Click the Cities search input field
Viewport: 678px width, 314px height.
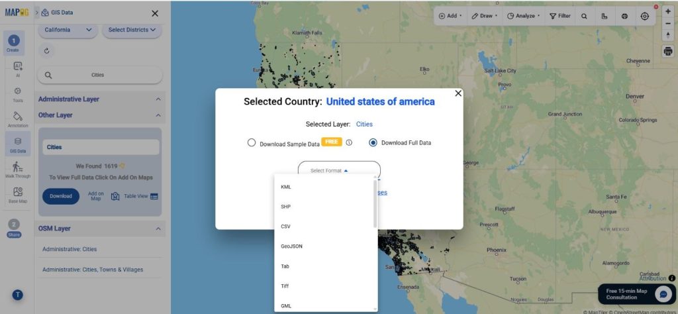point(100,76)
